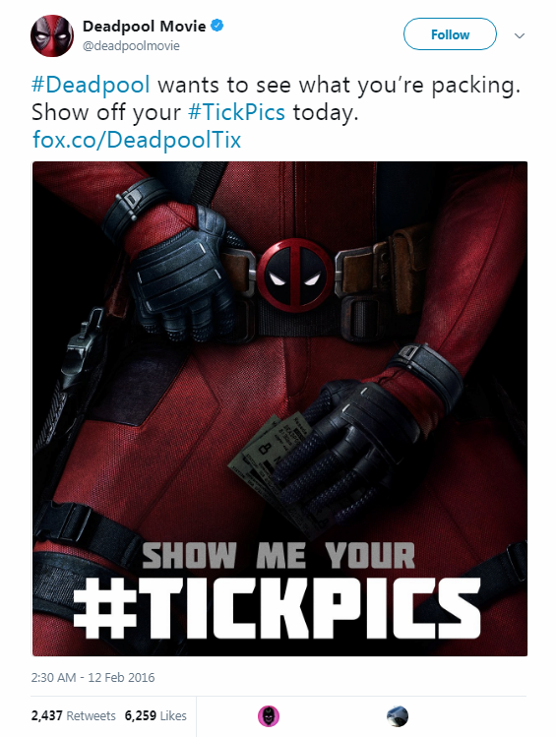Open the #Deadpool hashtag
Screen dimensions: 556x737
pyautogui.click(x=91, y=85)
